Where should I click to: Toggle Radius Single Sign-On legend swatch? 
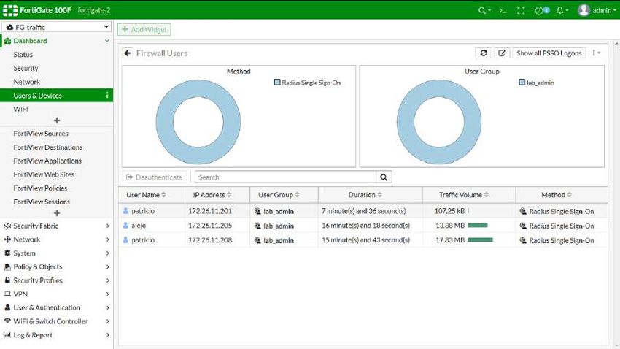[x=277, y=83]
